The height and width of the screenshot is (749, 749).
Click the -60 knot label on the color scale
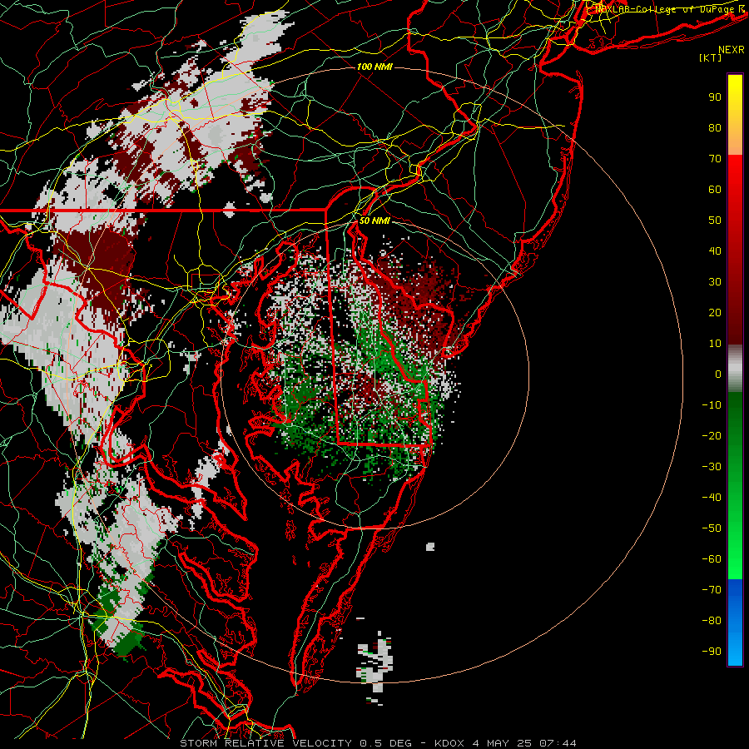point(712,559)
